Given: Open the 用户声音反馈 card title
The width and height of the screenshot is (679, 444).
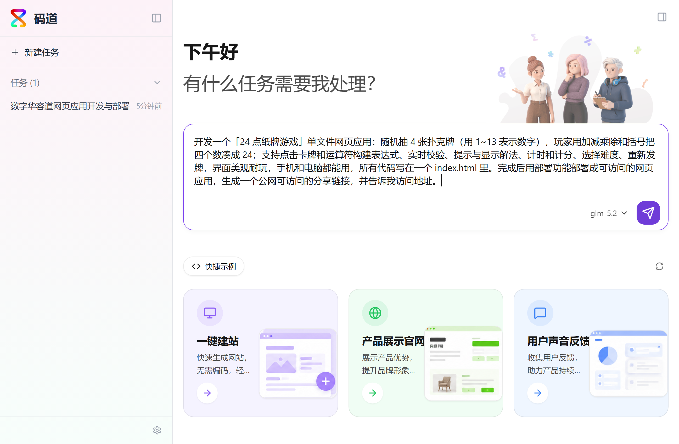Looking at the screenshot, I should pos(558,341).
